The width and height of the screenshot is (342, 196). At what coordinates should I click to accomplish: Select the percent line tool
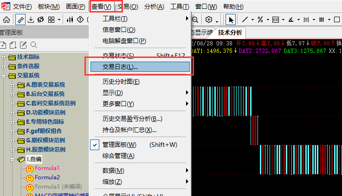(x=260, y=19)
